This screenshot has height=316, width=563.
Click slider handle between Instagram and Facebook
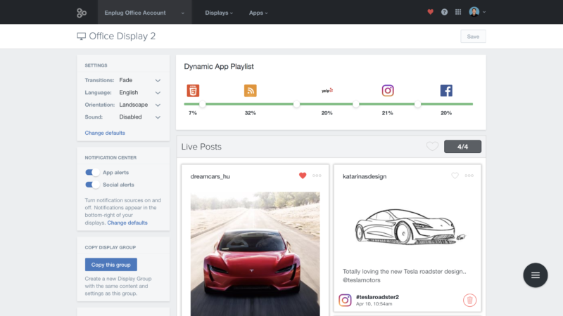(x=417, y=104)
